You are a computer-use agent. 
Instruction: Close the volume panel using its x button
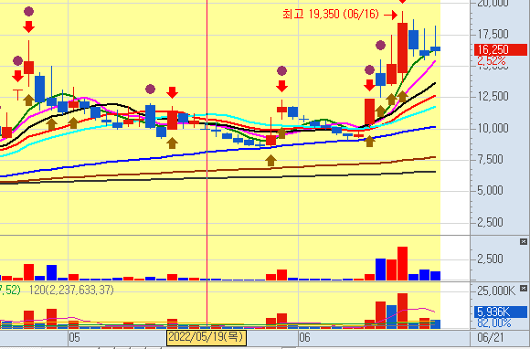tap(524, 241)
